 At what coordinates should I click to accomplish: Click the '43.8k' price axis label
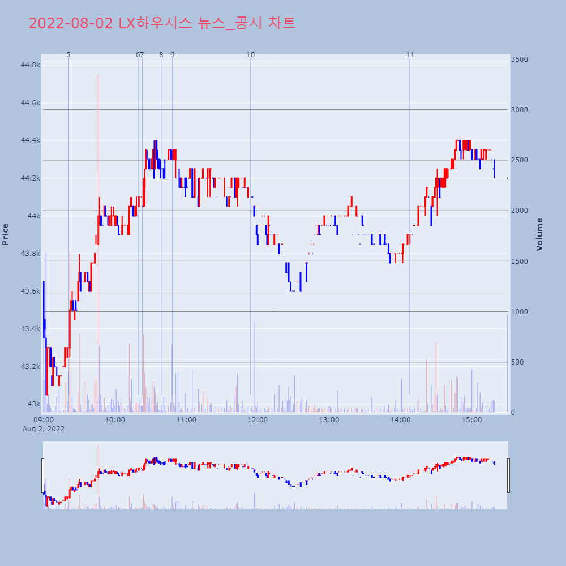coord(31,254)
